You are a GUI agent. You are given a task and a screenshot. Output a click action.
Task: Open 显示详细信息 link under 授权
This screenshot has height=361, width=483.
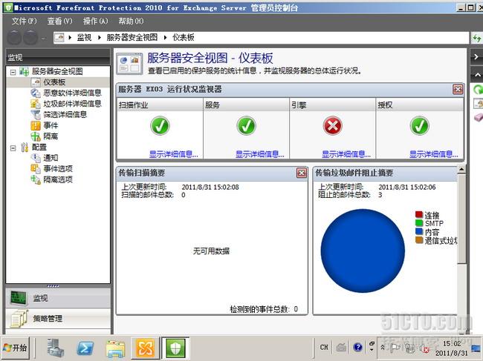tap(434, 154)
